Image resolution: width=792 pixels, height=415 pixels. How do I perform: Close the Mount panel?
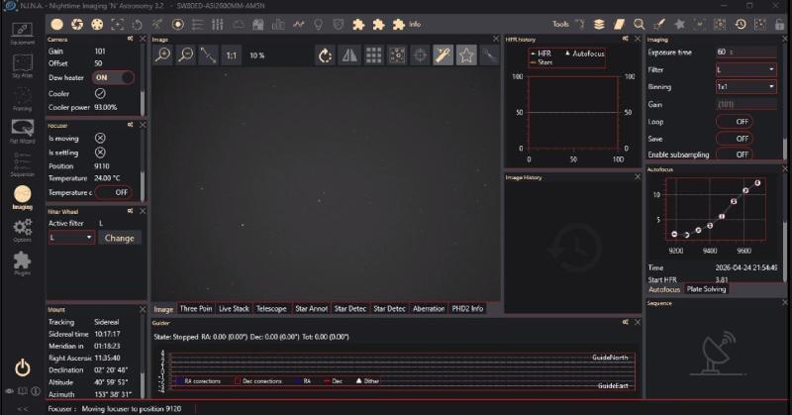143,309
